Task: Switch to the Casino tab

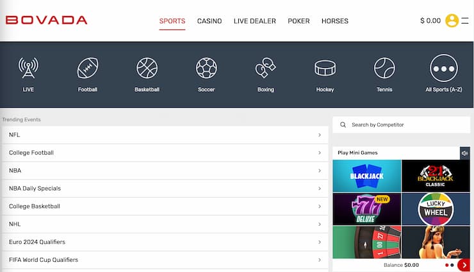Action: point(209,21)
